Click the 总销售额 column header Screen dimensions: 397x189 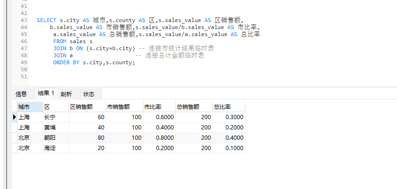194,107
